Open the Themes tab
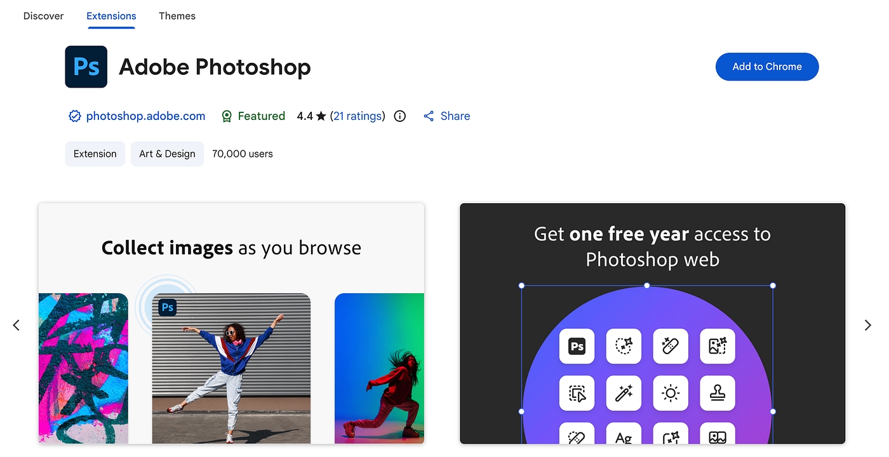The width and height of the screenshot is (889, 457). coord(177,16)
